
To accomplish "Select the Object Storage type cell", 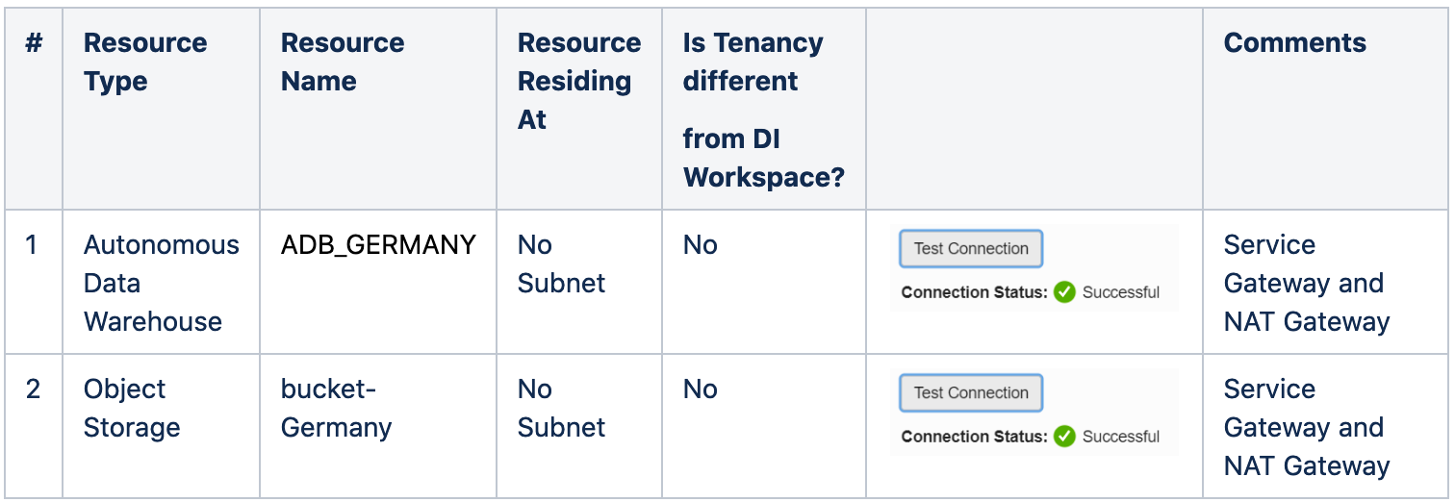I will tap(132, 408).
